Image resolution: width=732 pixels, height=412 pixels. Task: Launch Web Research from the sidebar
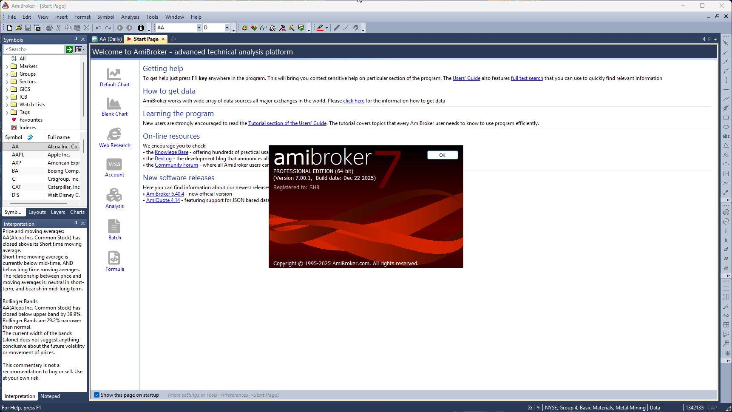[x=114, y=135]
